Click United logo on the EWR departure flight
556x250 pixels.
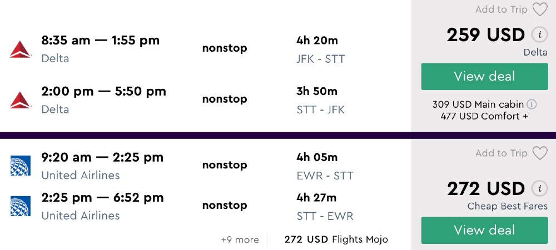[x=21, y=166]
